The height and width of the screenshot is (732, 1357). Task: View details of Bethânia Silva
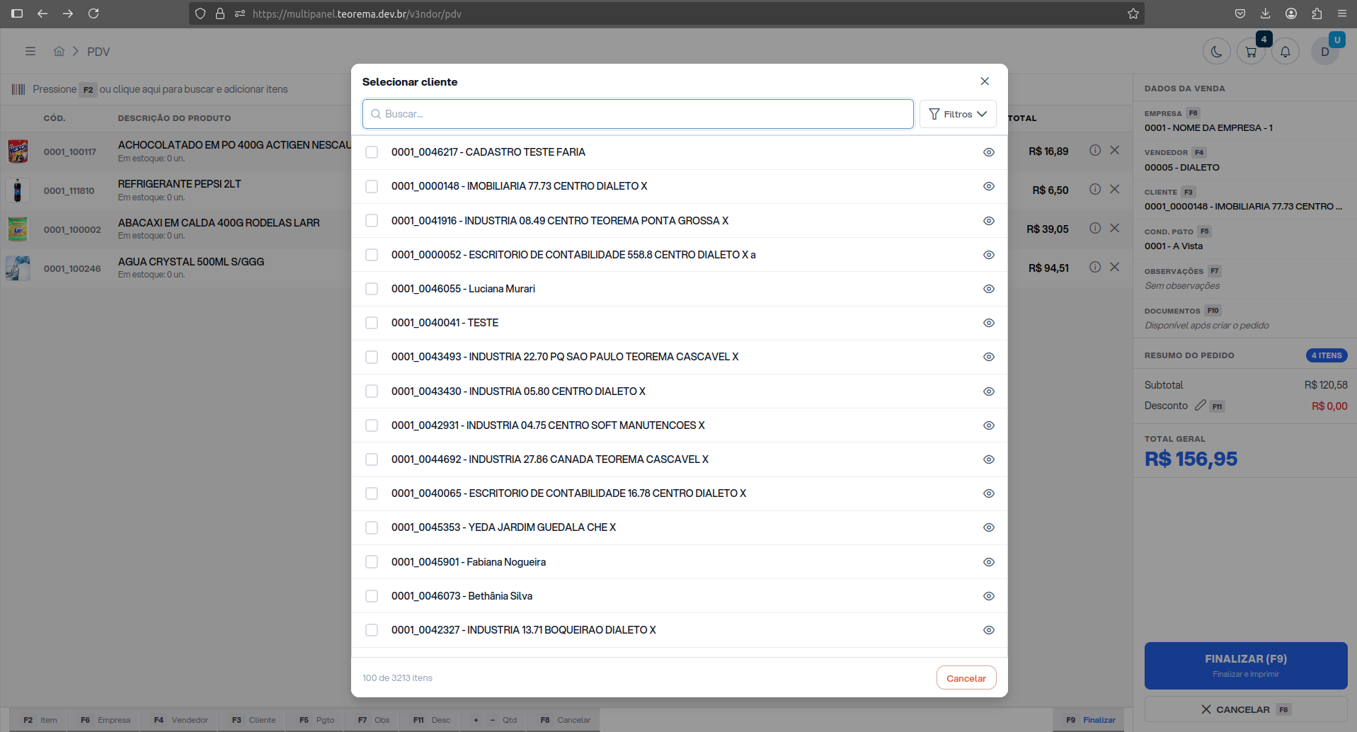coord(989,596)
